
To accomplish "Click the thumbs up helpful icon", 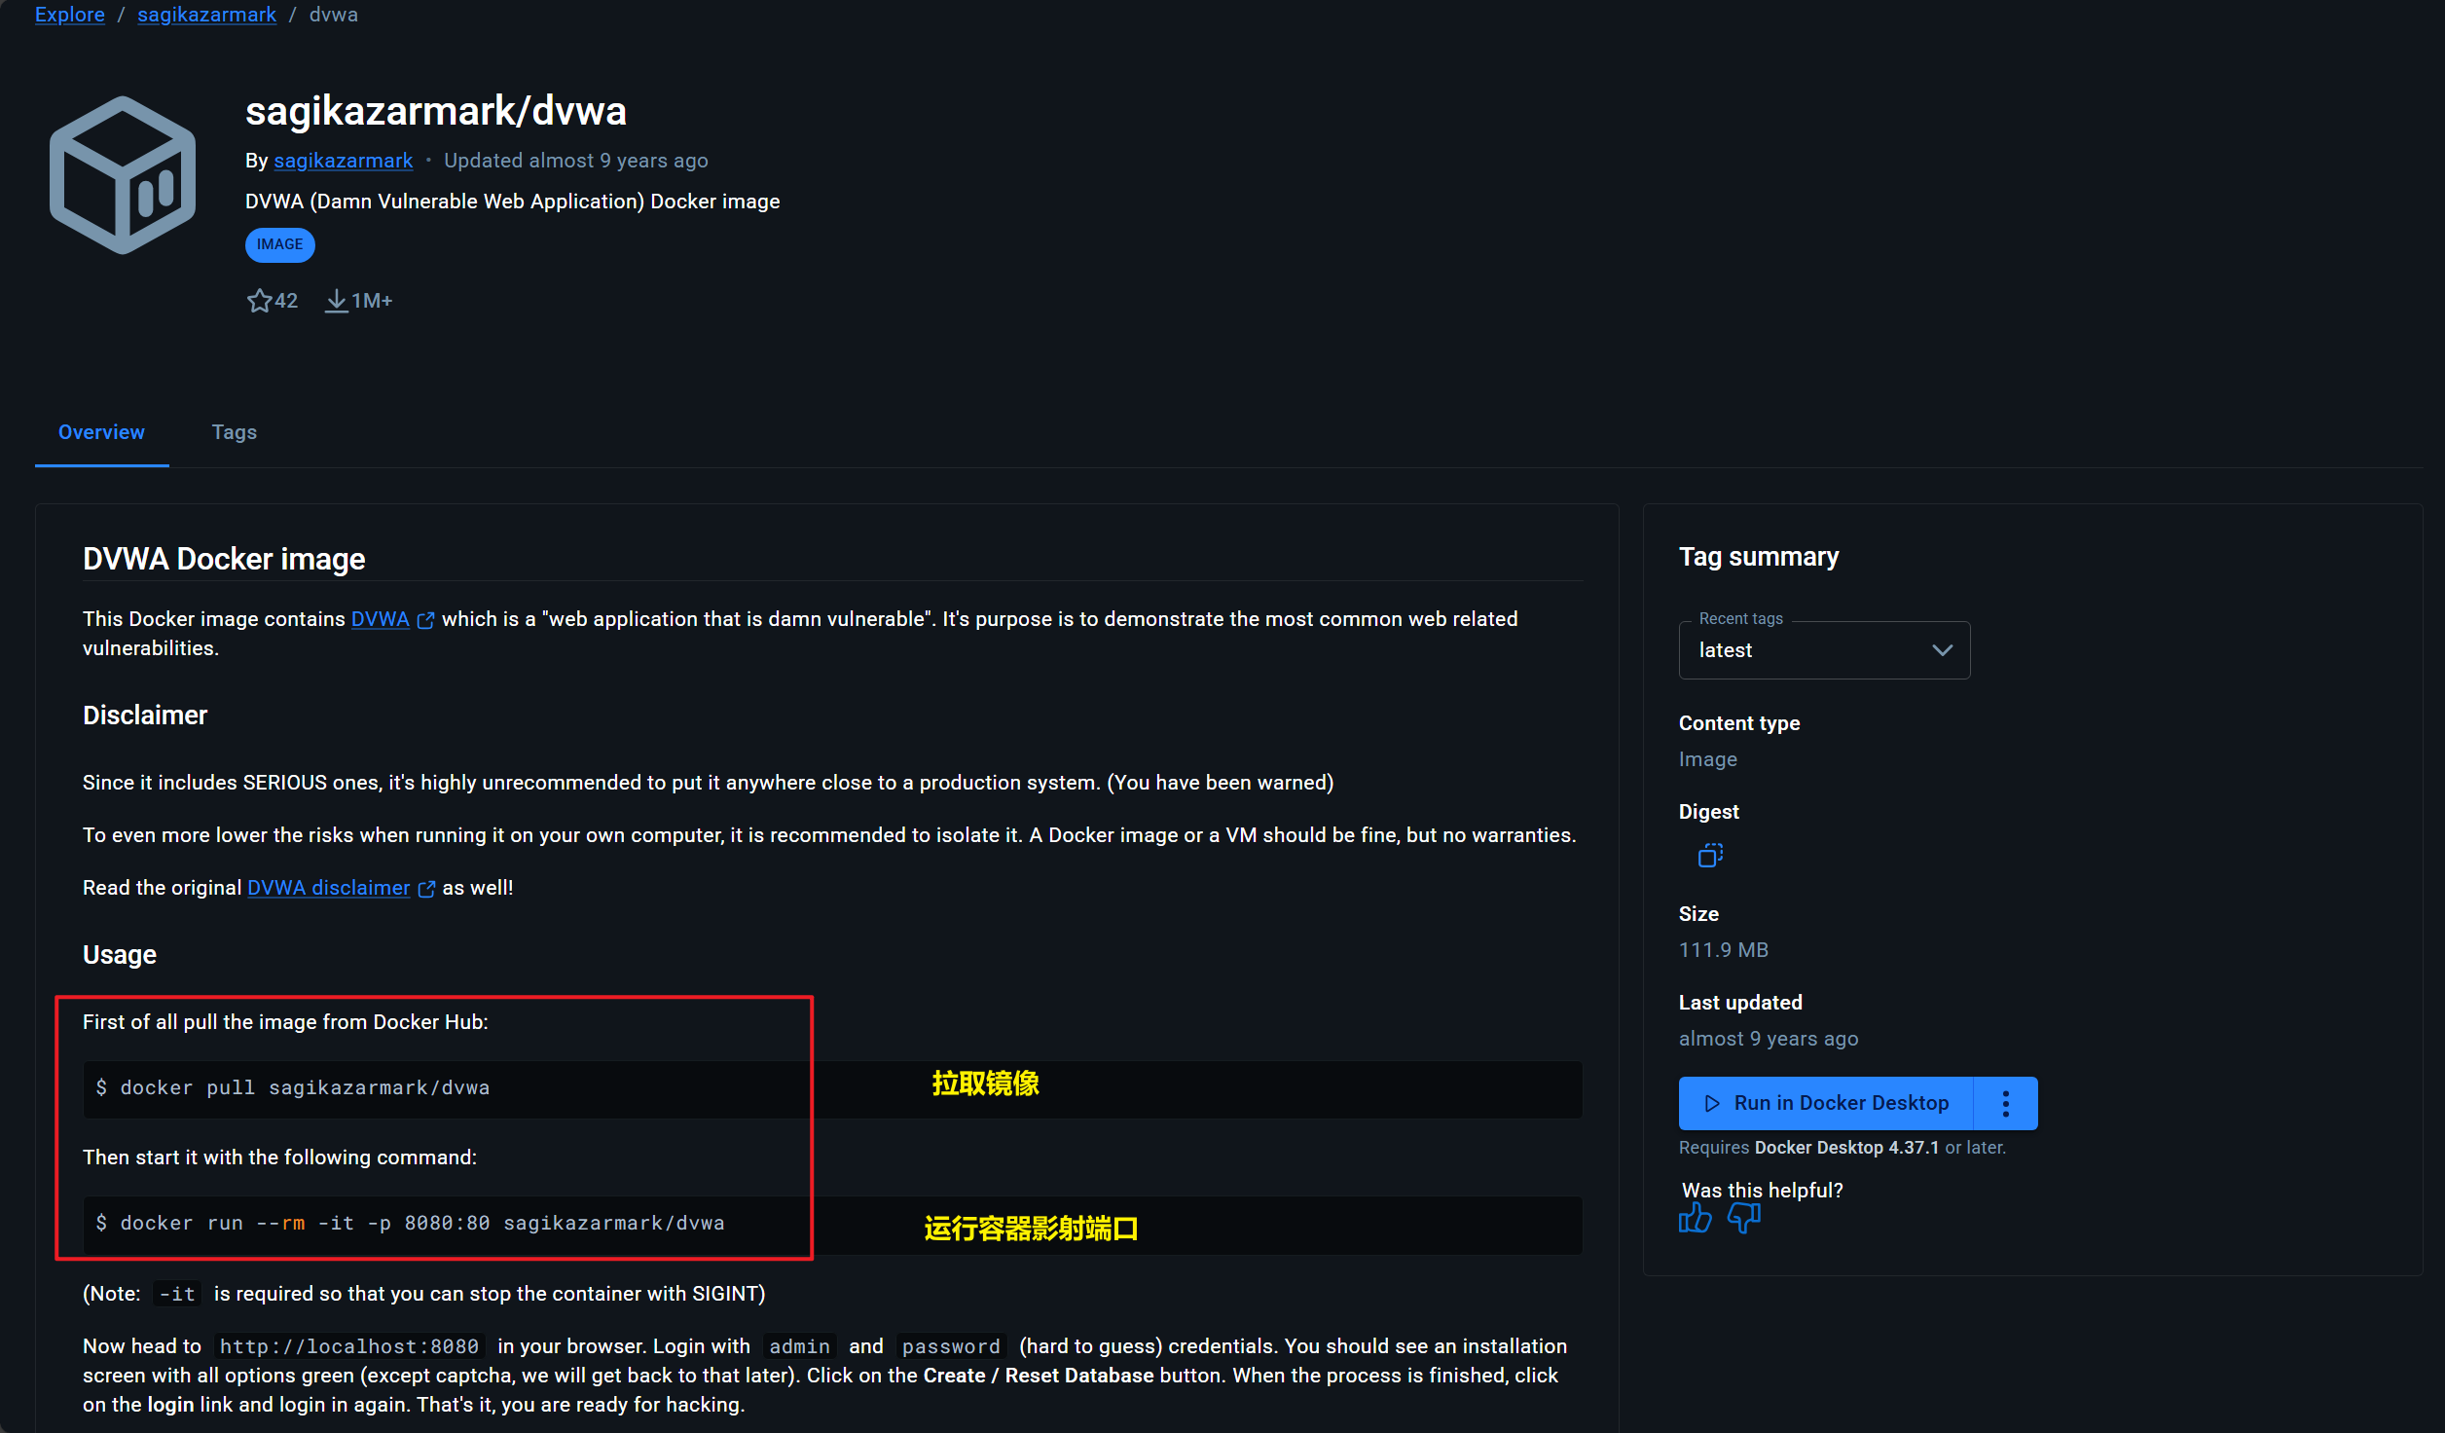I will [1695, 1218].
